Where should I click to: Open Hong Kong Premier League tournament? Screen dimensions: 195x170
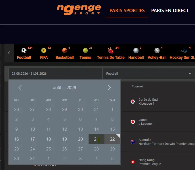[x=150, y=162]
